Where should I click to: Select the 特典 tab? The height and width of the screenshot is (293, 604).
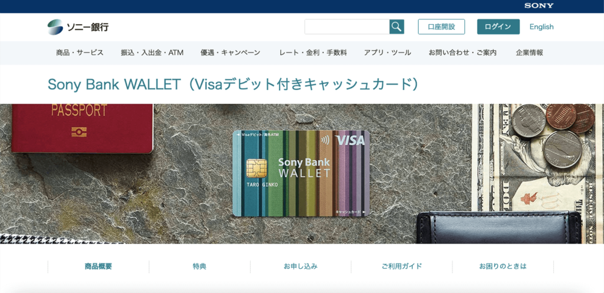click(x=199, y=266)
